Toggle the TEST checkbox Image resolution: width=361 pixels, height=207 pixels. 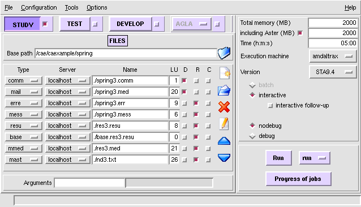click(x=95, y=24)
